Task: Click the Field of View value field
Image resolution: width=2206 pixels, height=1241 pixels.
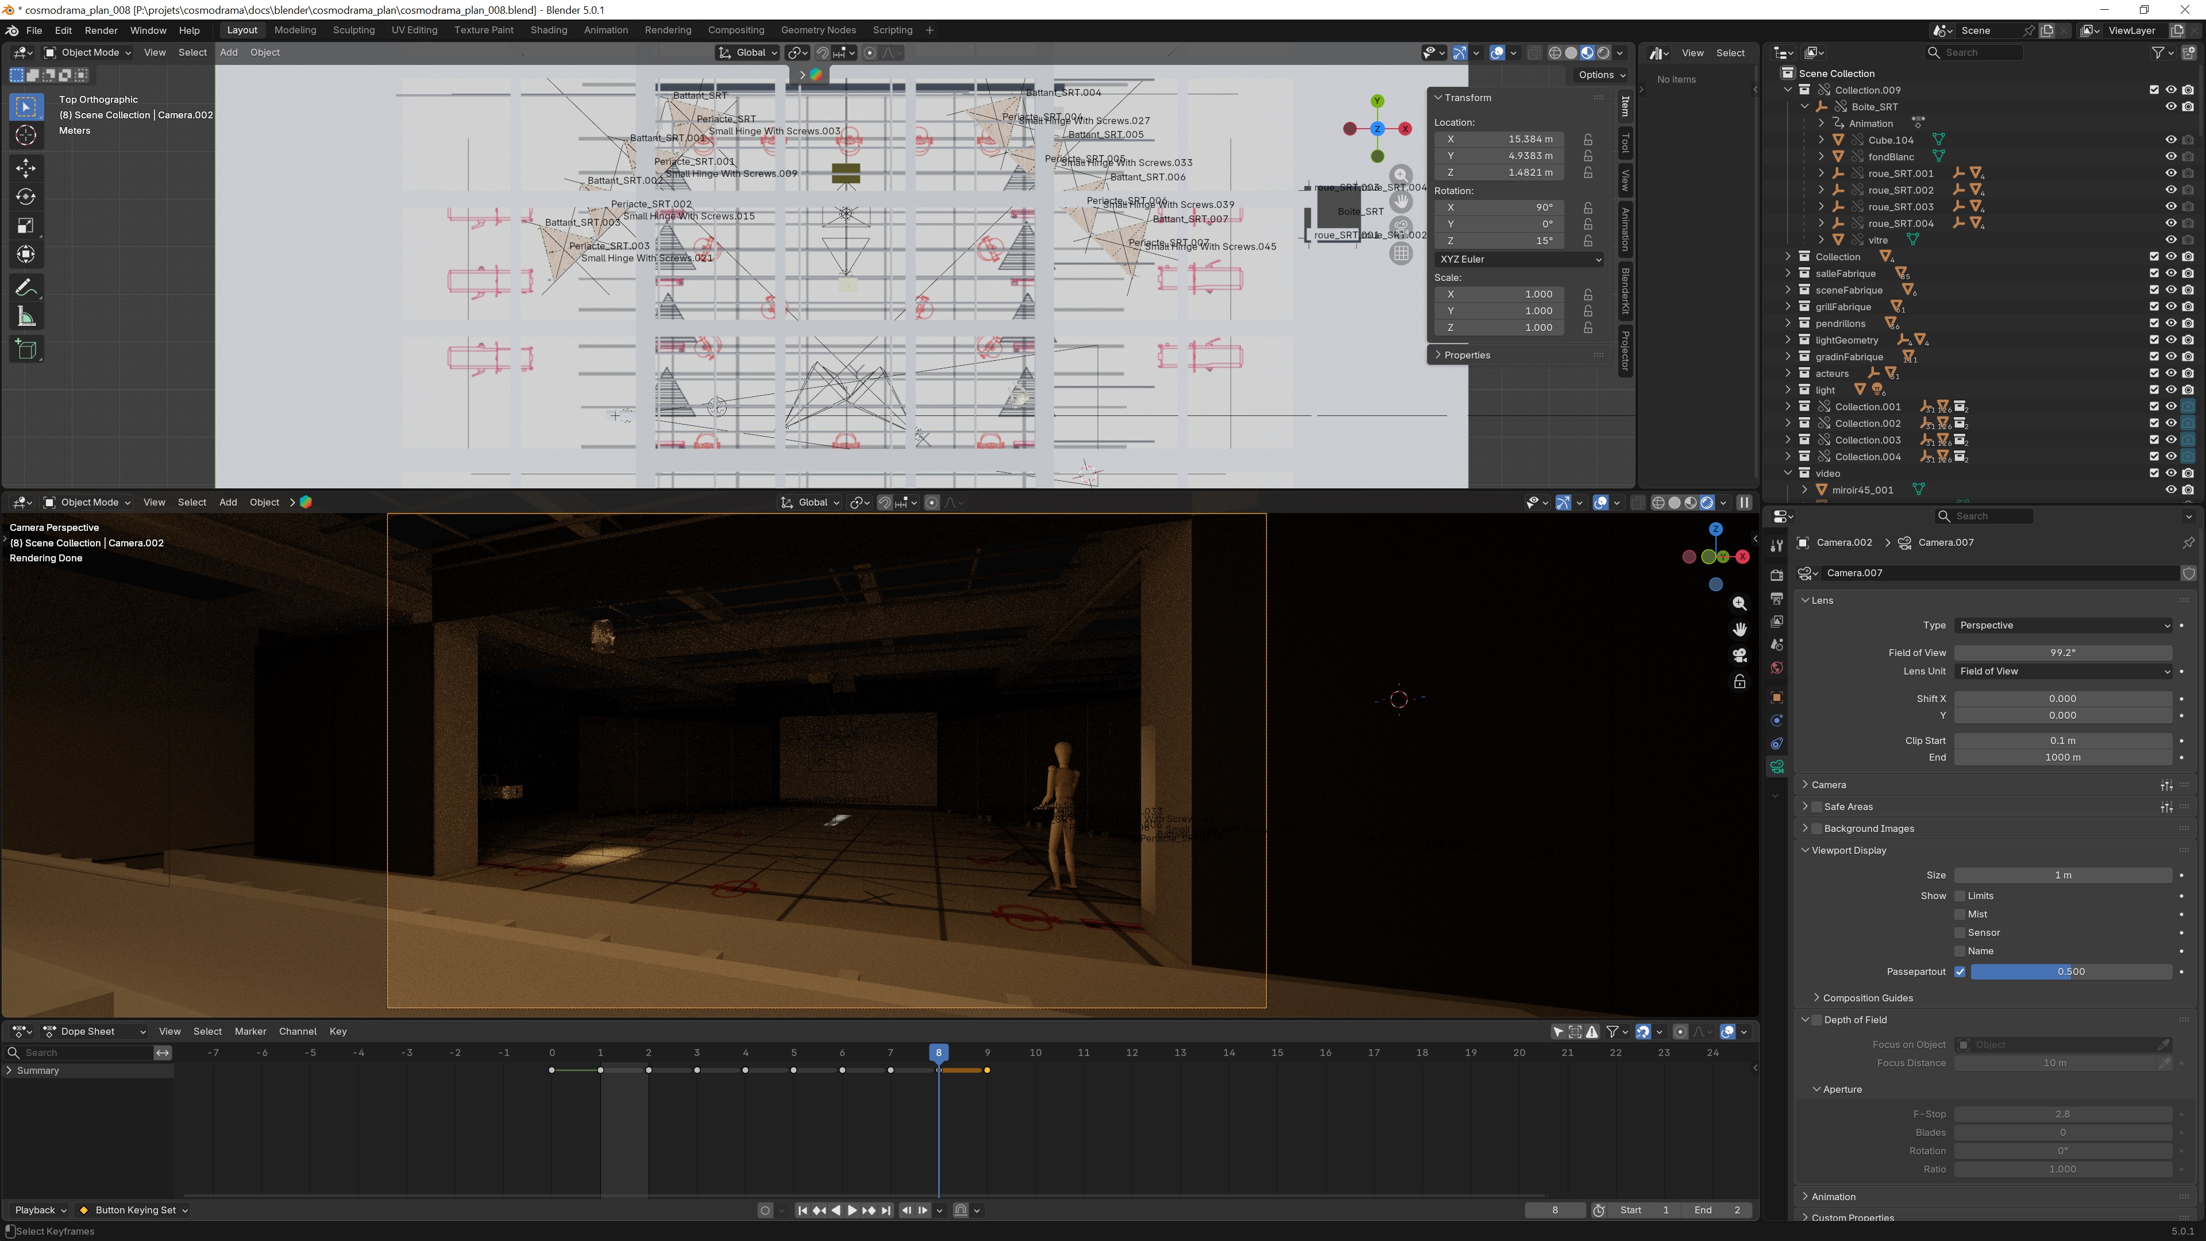Action: coord(2062,653)
